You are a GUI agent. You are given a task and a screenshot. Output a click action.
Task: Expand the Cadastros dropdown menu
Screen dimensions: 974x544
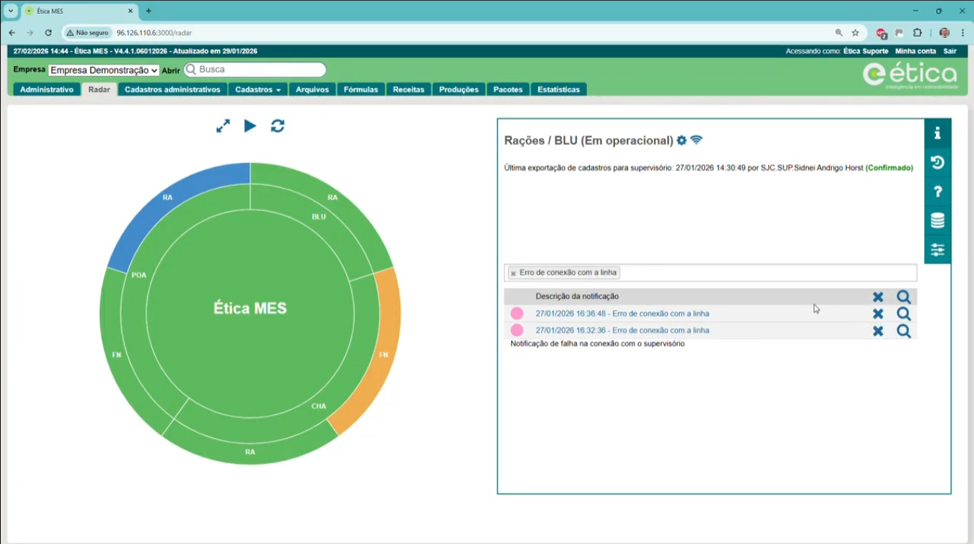click(258, 90)
